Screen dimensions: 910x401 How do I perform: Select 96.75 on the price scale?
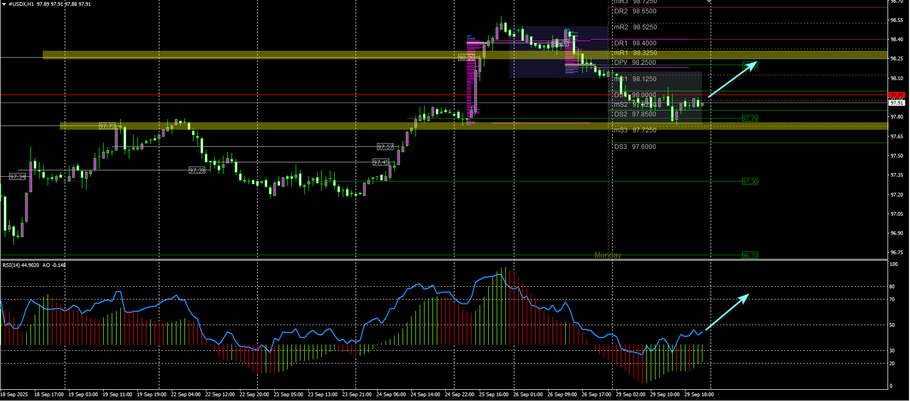(897, 253)
